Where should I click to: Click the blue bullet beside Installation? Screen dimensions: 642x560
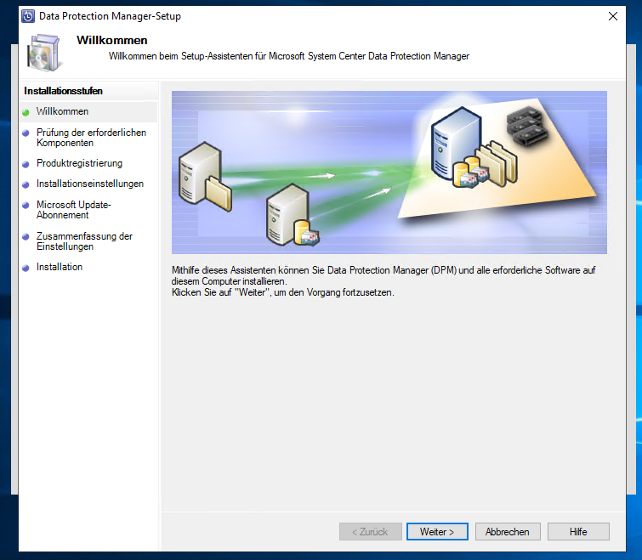pos(26,268)
